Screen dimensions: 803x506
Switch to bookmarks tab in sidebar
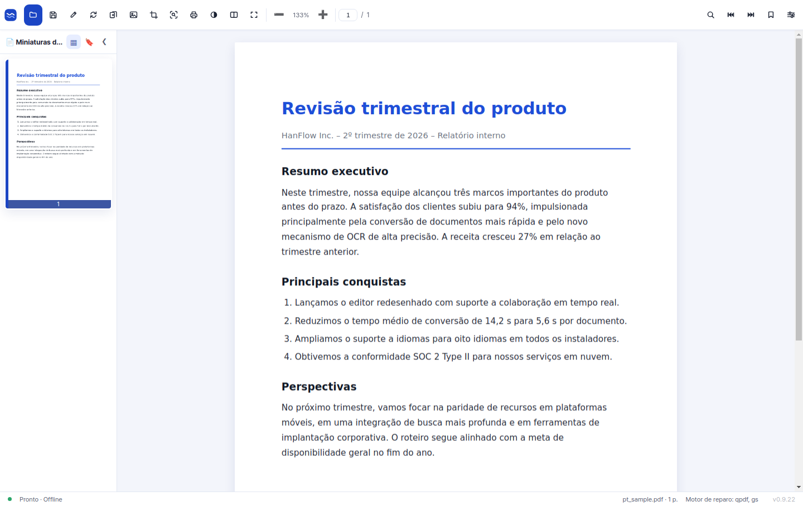click(89, 42)
